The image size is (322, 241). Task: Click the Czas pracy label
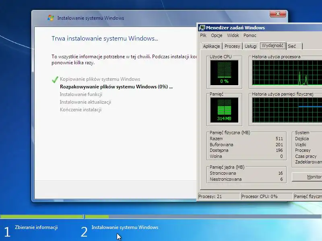[305, 156]
